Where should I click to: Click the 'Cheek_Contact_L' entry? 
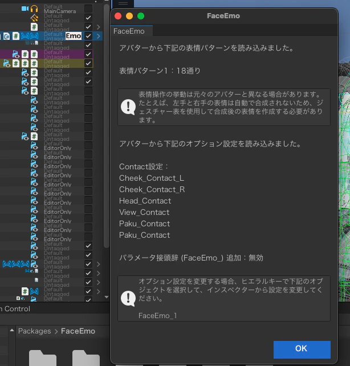point(152,178)
